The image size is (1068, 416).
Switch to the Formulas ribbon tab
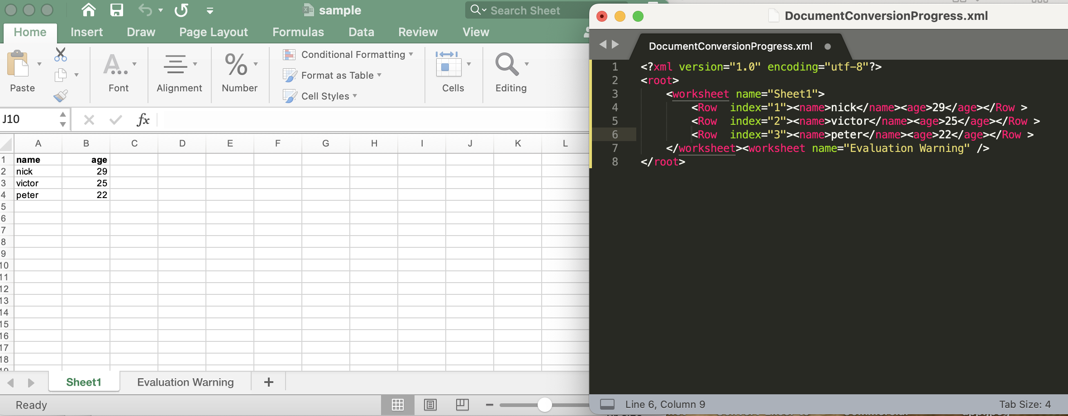[298, 32]
